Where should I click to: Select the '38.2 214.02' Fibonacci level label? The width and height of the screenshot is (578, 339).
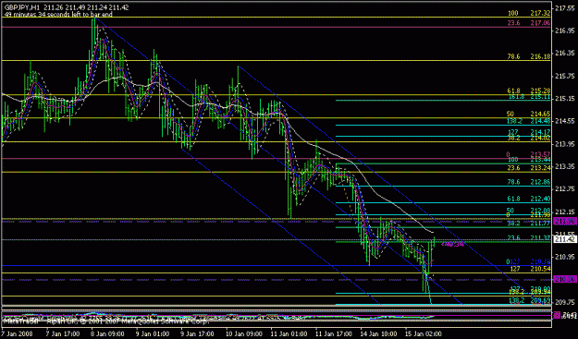coord(529,138)
